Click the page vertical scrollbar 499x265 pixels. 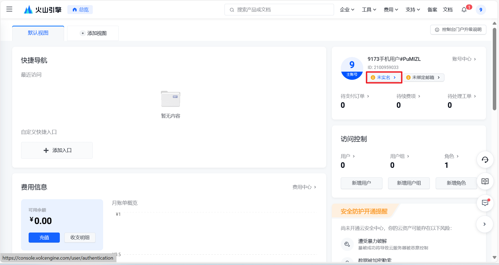[x=494, y=68]
